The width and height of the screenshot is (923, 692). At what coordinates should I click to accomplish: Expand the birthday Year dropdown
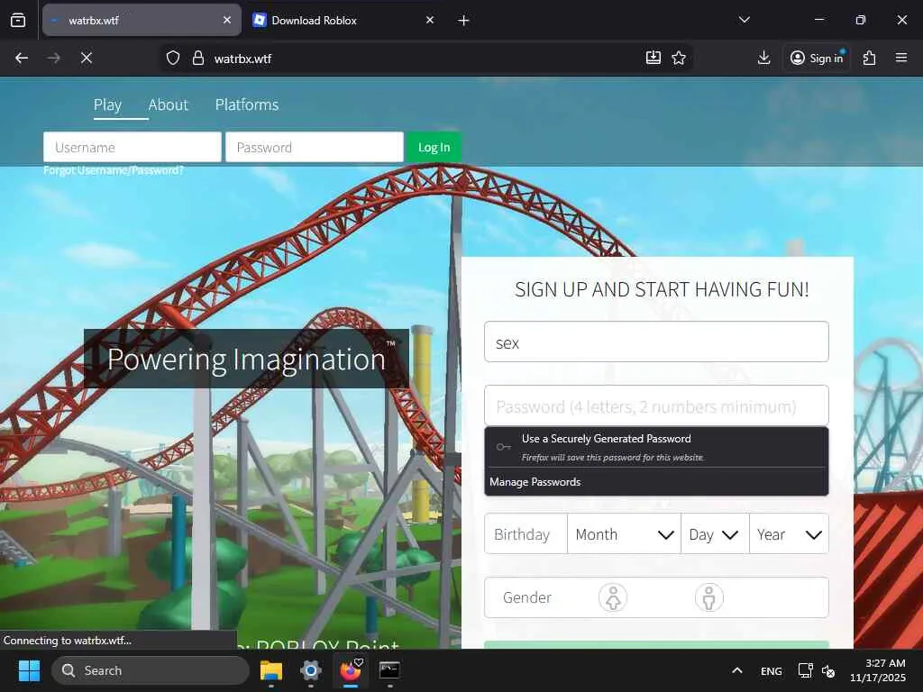(x=789, y=534)
